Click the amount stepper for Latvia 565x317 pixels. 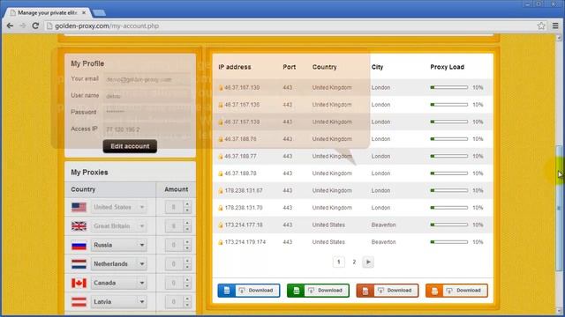187,302
